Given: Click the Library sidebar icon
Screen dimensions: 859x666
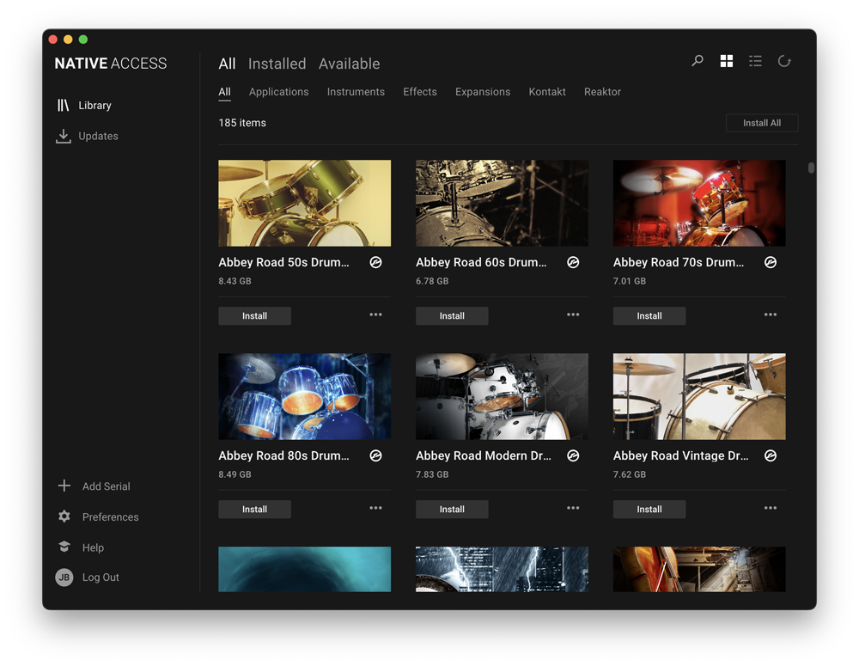Looking at the screenshot, I should 64,105.
